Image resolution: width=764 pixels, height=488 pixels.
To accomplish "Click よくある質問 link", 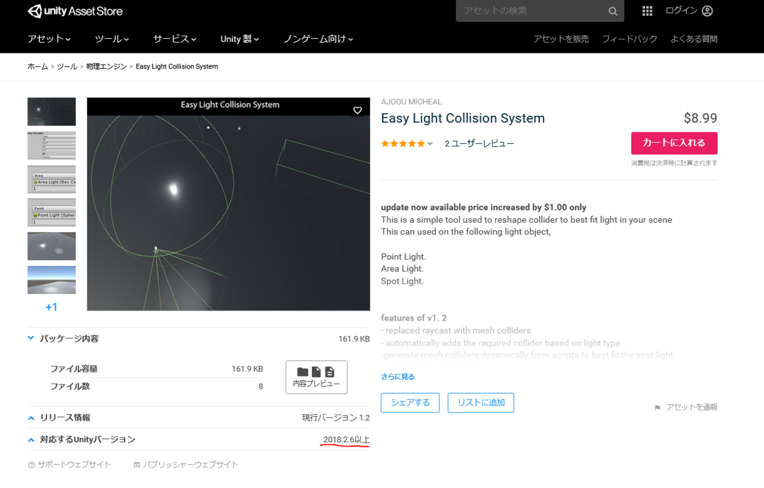I will (694, 39).
